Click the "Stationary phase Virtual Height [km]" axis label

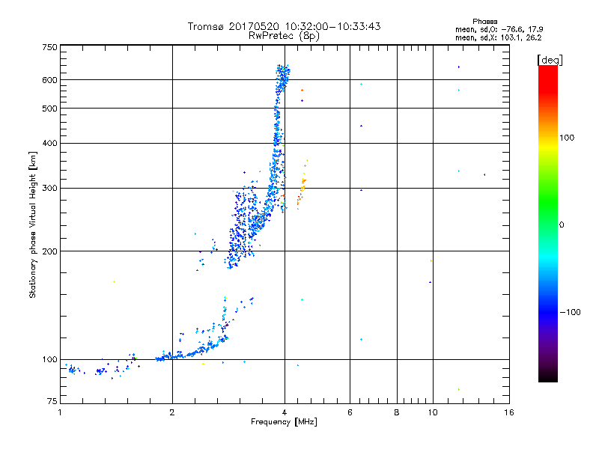33,225
